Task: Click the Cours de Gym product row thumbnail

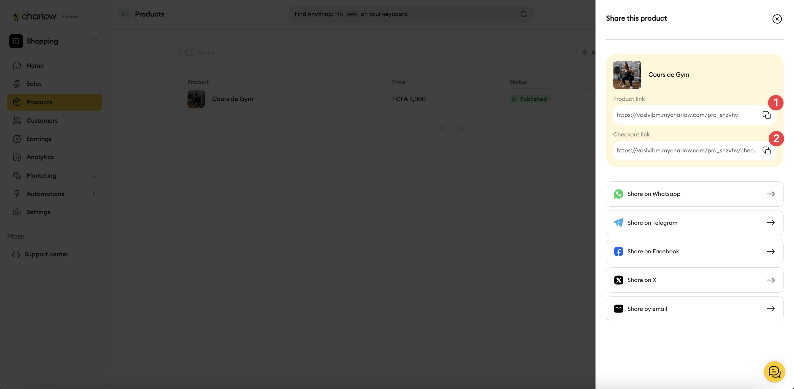Action: point(196,99)
